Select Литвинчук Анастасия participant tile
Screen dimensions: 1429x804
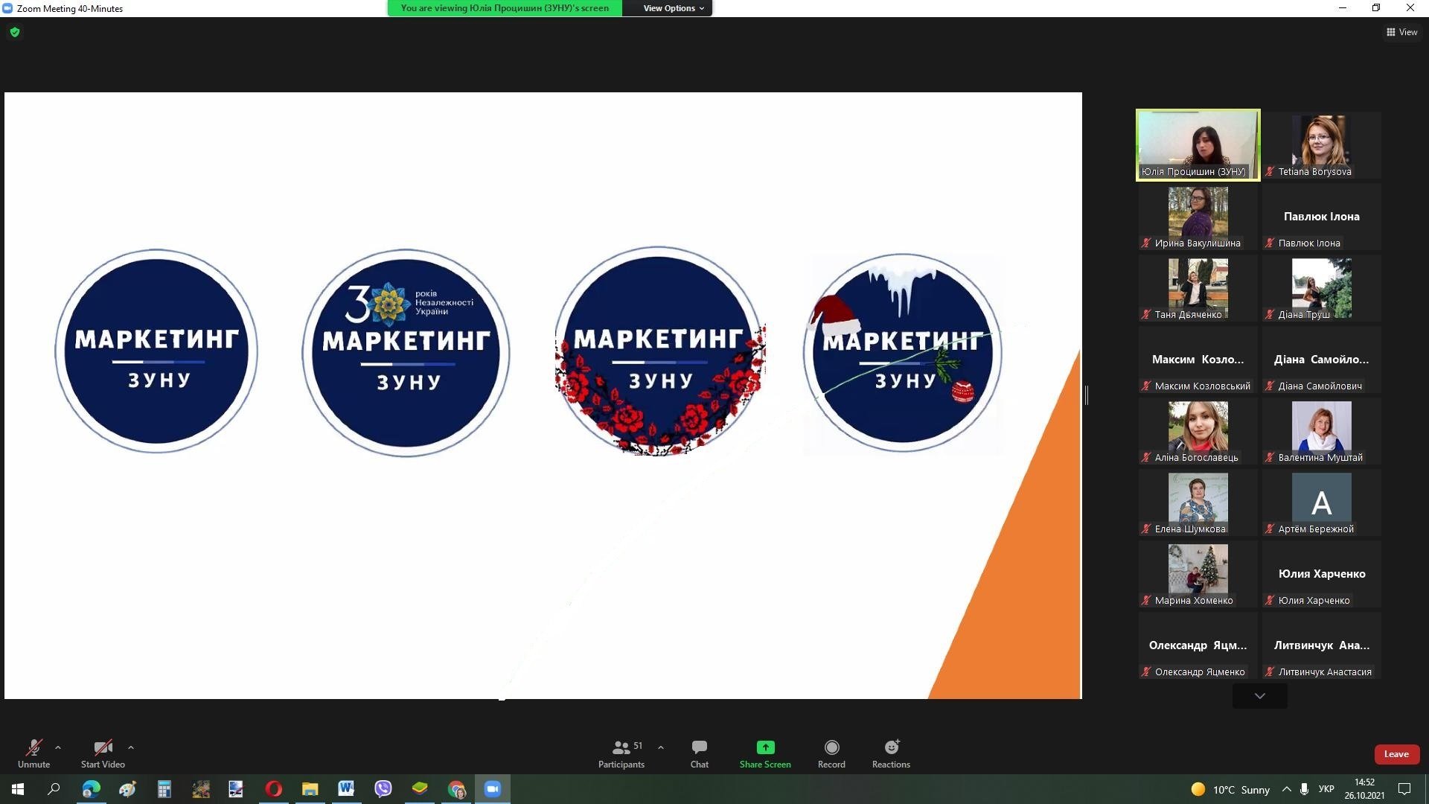(x=1321, y=645)
